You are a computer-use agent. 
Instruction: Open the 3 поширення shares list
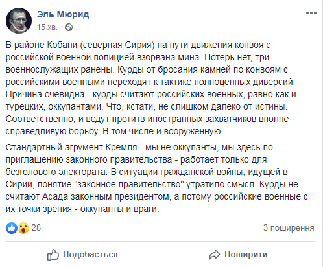(x=289, y=228)
